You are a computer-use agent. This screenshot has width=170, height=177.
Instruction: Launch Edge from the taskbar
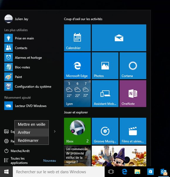point(124,172)
